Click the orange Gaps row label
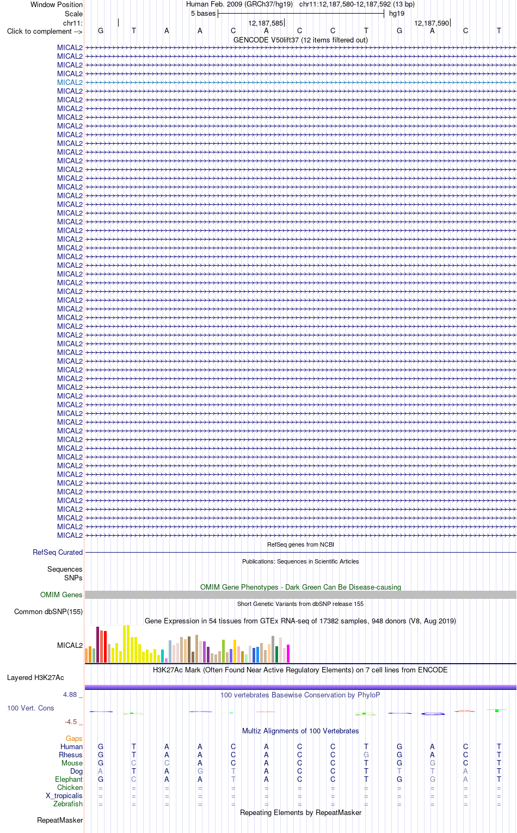Screen dimensions: 517x833 click(74, 739)
